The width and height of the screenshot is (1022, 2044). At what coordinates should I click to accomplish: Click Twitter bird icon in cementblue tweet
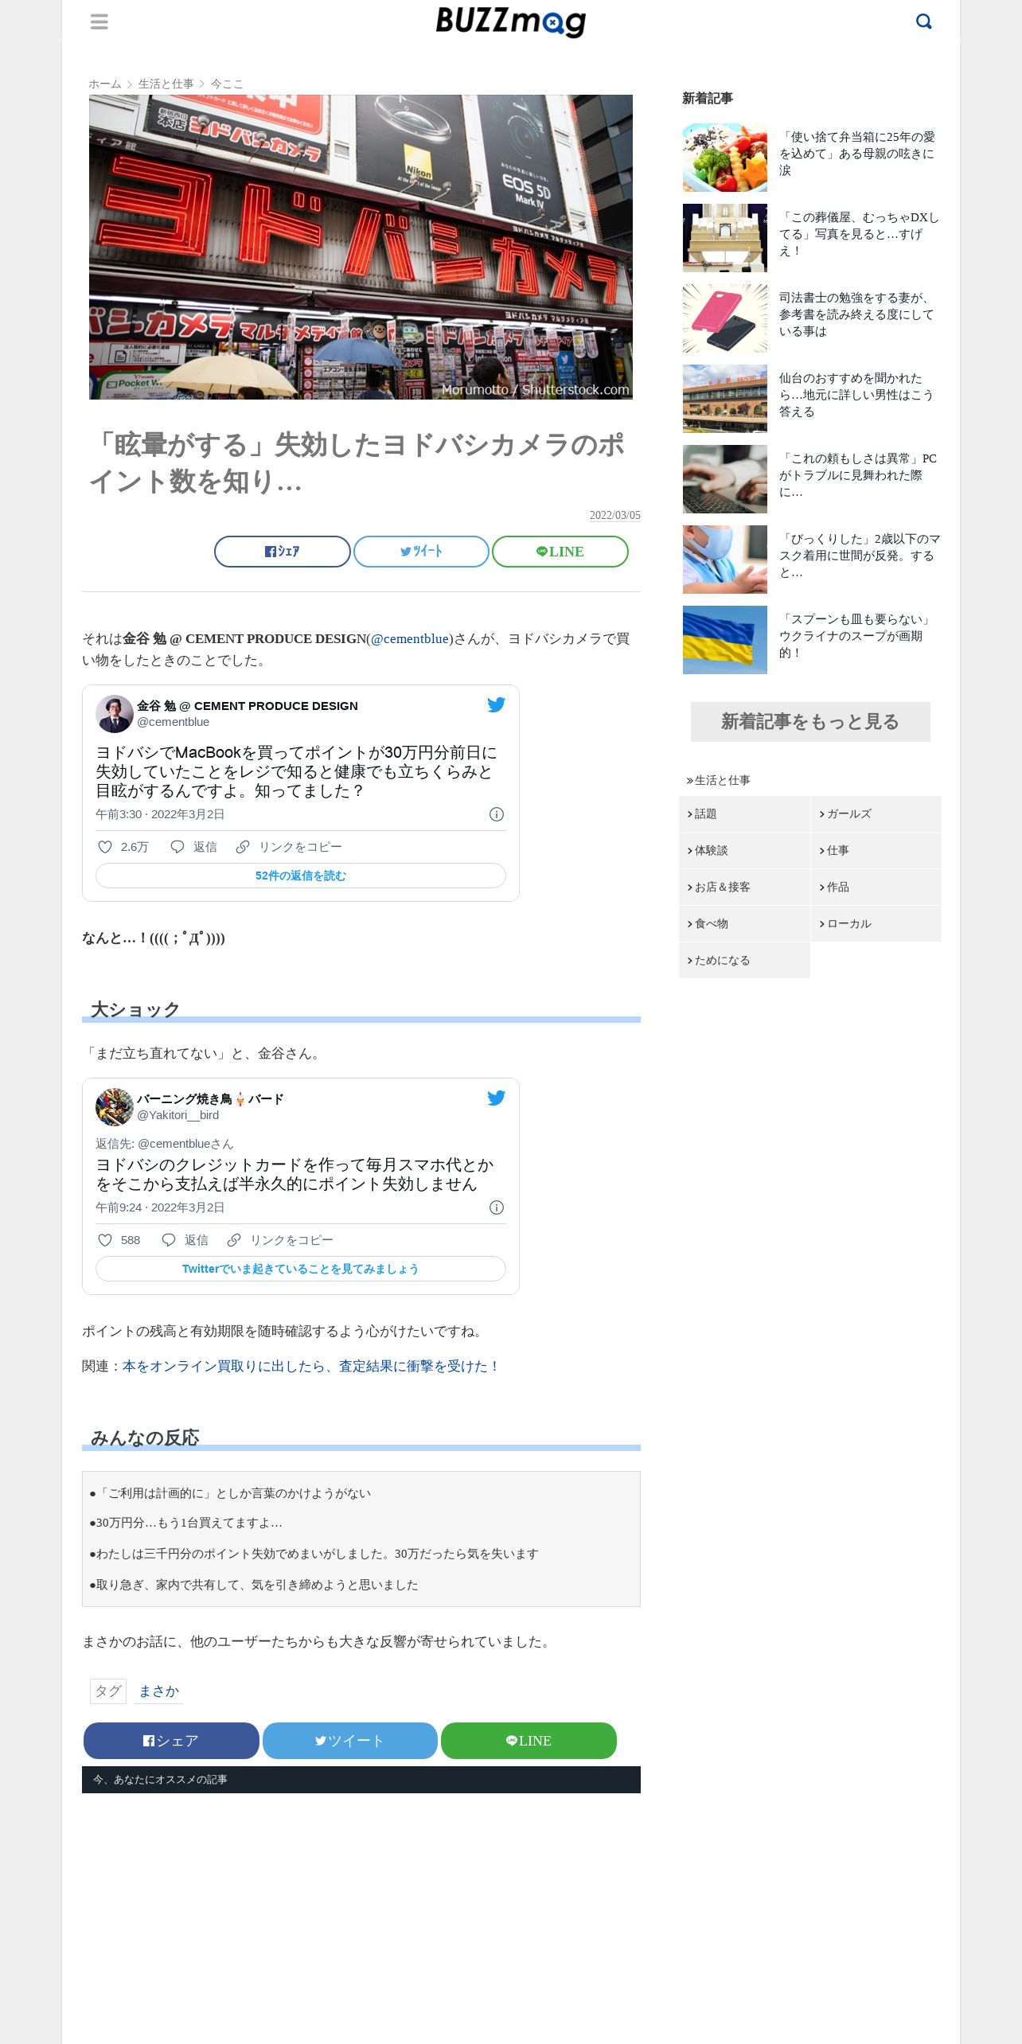click(x=496, y=704)
